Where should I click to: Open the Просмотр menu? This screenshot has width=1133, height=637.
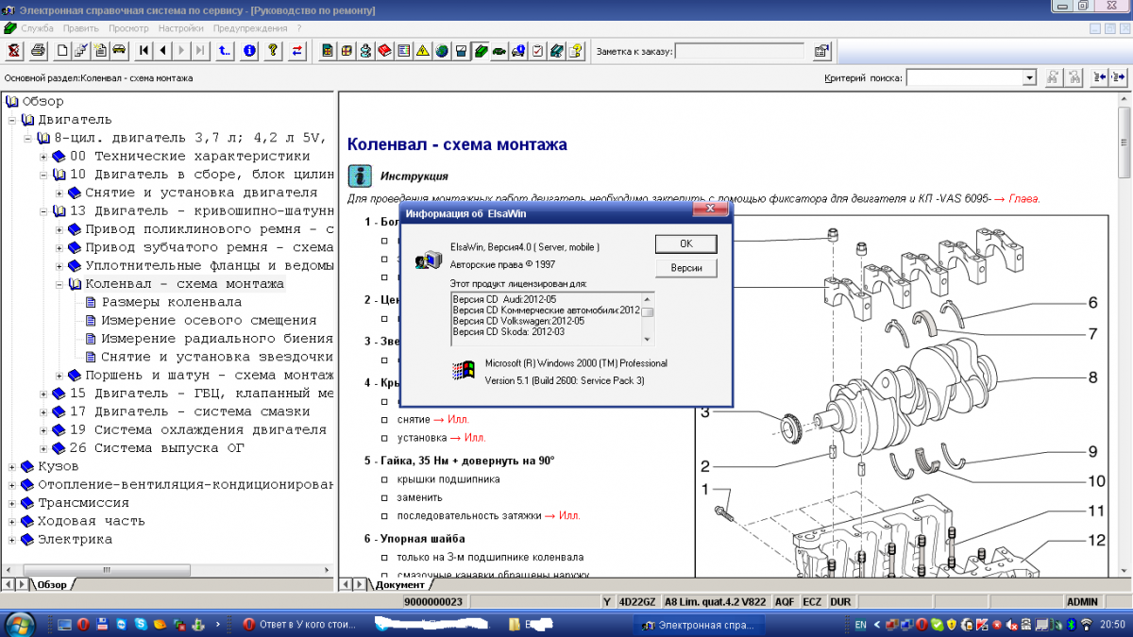[128, 28]
